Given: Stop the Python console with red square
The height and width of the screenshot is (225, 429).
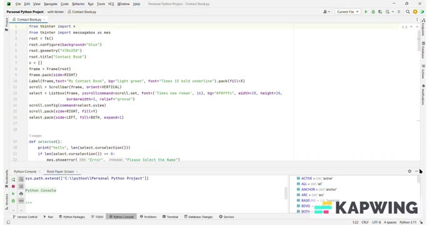Looking at the screenshot, I should [x=13, y=186].
